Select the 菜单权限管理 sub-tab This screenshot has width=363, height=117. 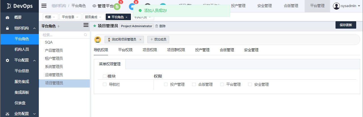[x=110, y=64]
